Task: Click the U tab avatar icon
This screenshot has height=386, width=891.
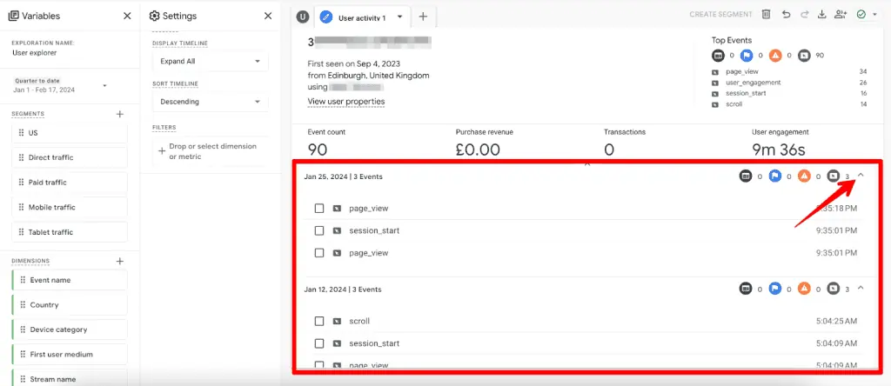Action: click(x=302, y=17)
